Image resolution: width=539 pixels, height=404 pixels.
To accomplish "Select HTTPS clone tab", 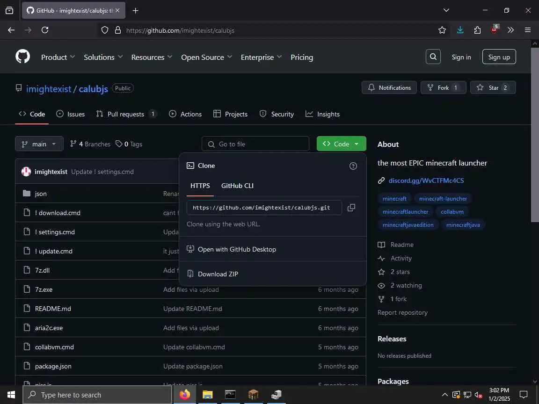I will (200, 186).
